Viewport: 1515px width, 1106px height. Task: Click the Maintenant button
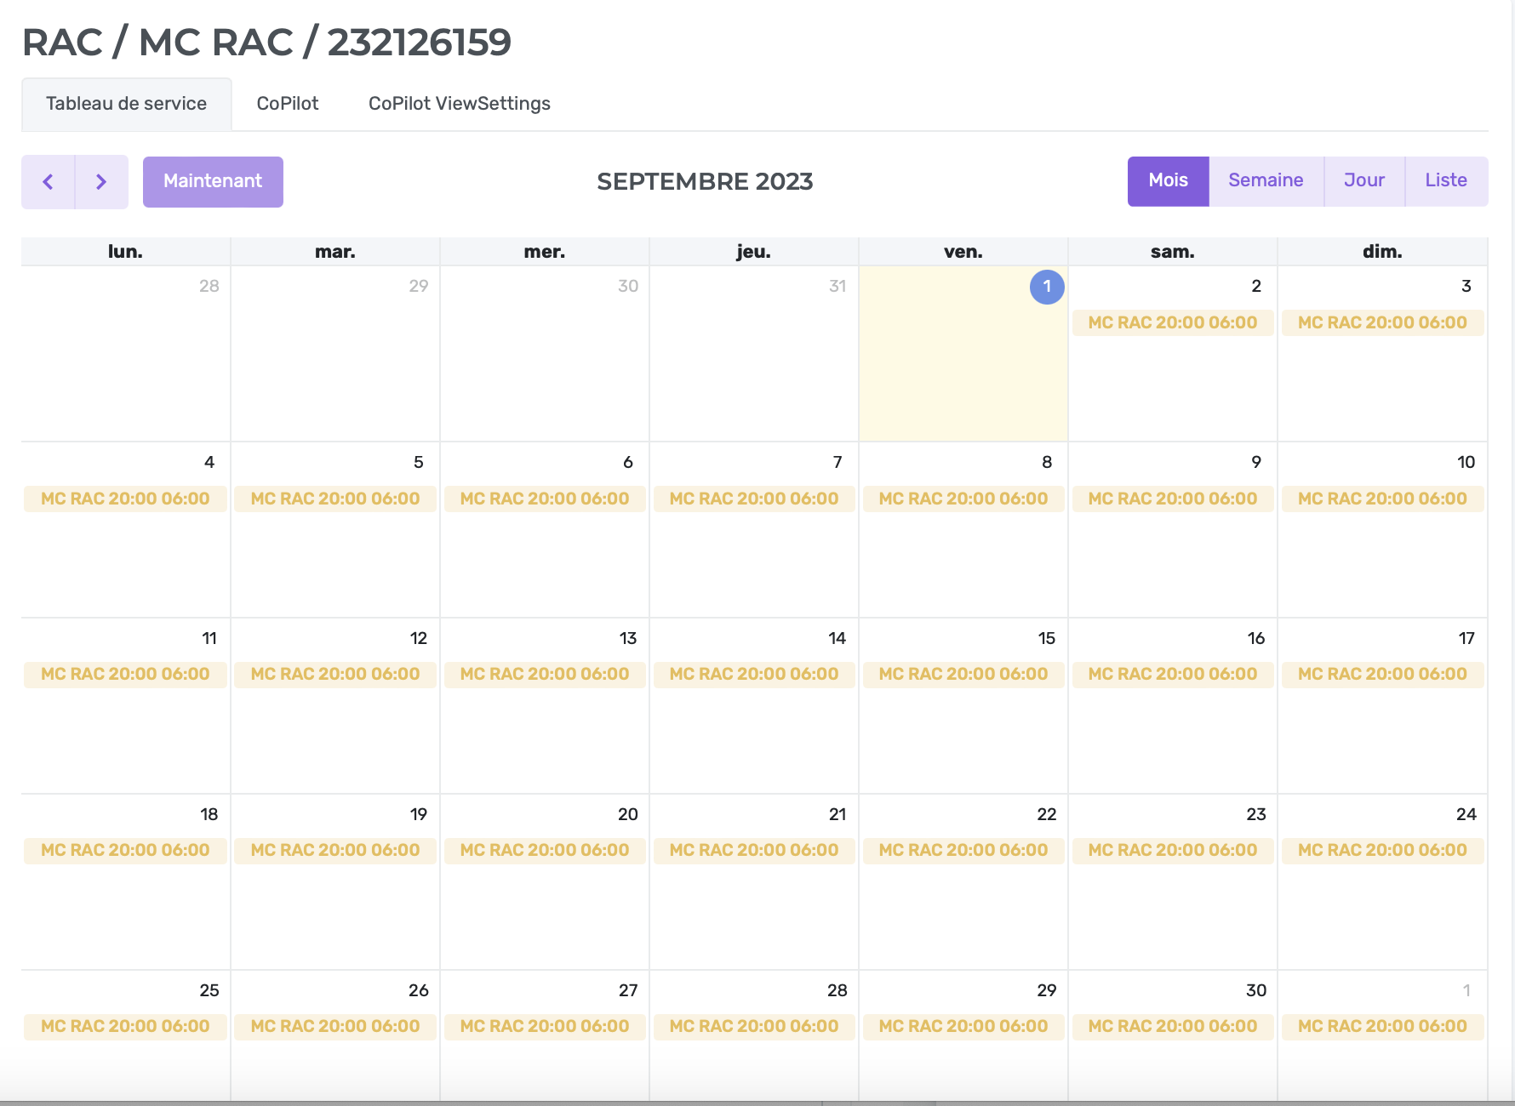click(x=213, y=181)
